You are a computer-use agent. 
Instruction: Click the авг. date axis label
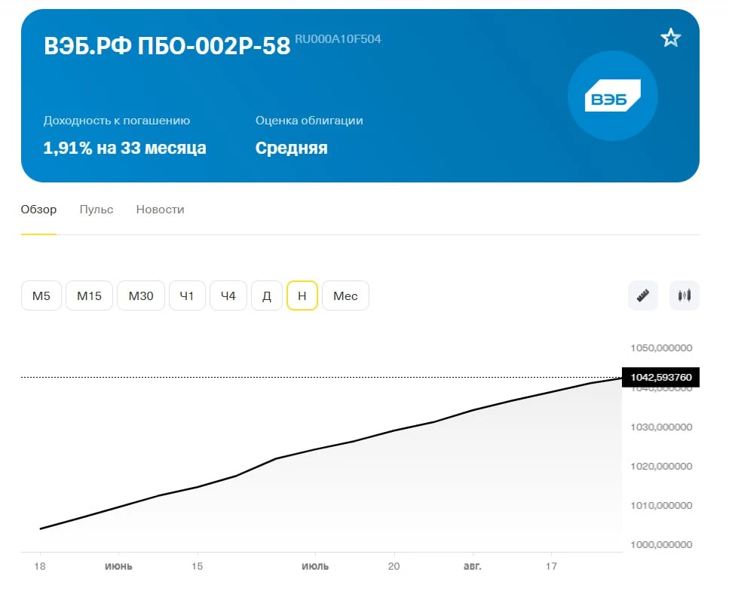[x=473, y=566]
